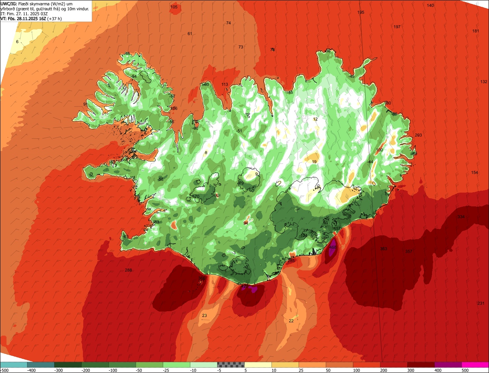Click the pale green -10 to -5 legend swatch
489x373 pixels.
coord(204,365)
